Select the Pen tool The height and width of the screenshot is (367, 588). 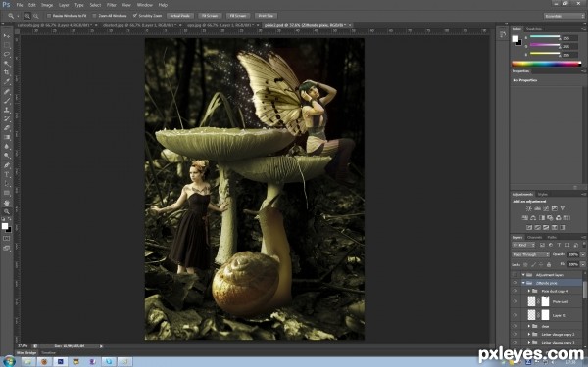pos(7,165)
